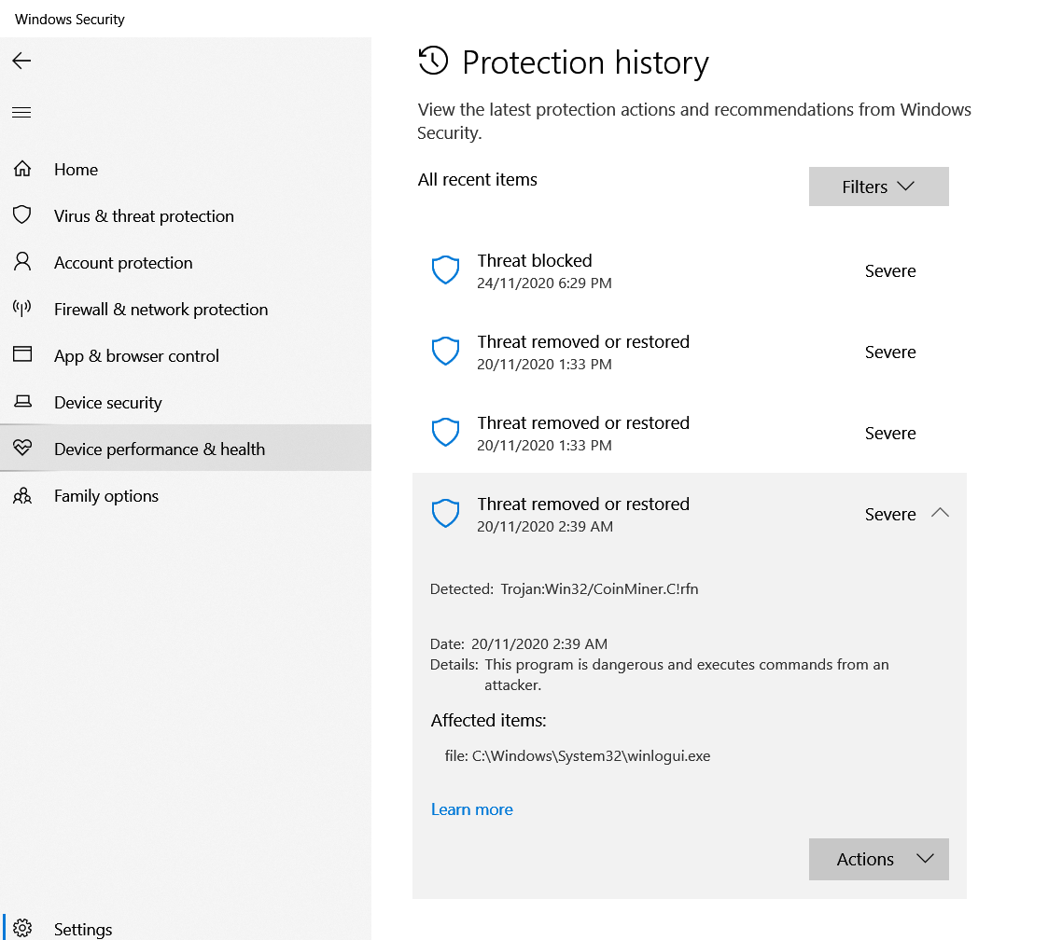
Task: Expand the Threat blocked 24/11/2020 entry
Action: point(689,270)
